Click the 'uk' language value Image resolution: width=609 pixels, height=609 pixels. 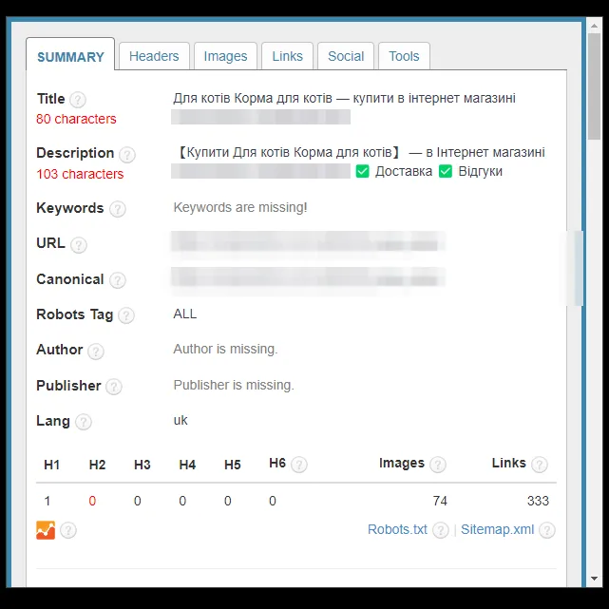coord(181,420)
